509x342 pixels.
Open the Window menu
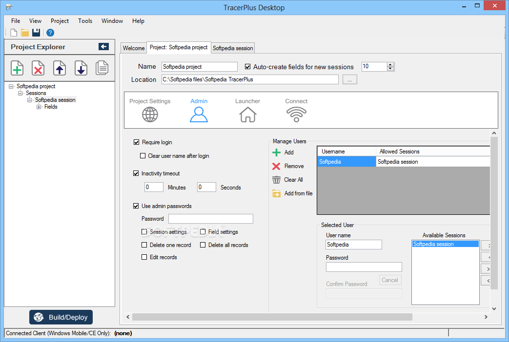point(112,21)
